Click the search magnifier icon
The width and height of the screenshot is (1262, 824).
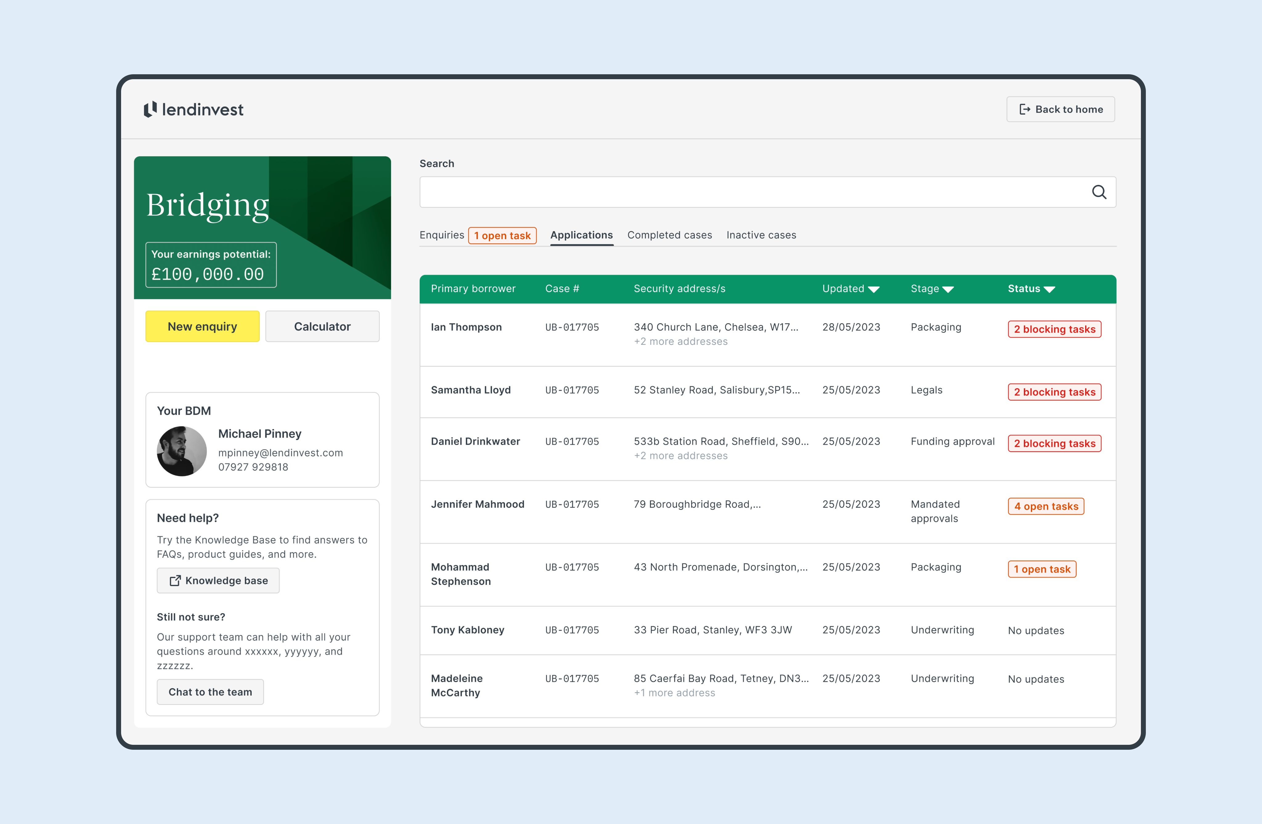[1099, 192]
